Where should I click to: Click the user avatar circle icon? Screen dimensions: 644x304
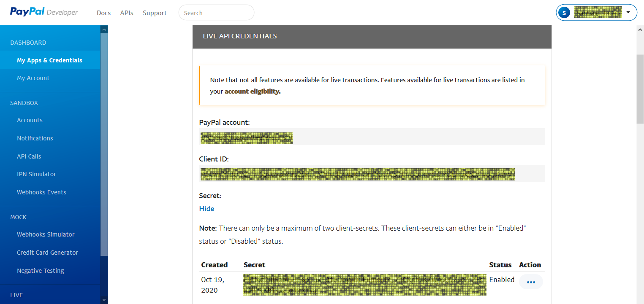(564, 13)
